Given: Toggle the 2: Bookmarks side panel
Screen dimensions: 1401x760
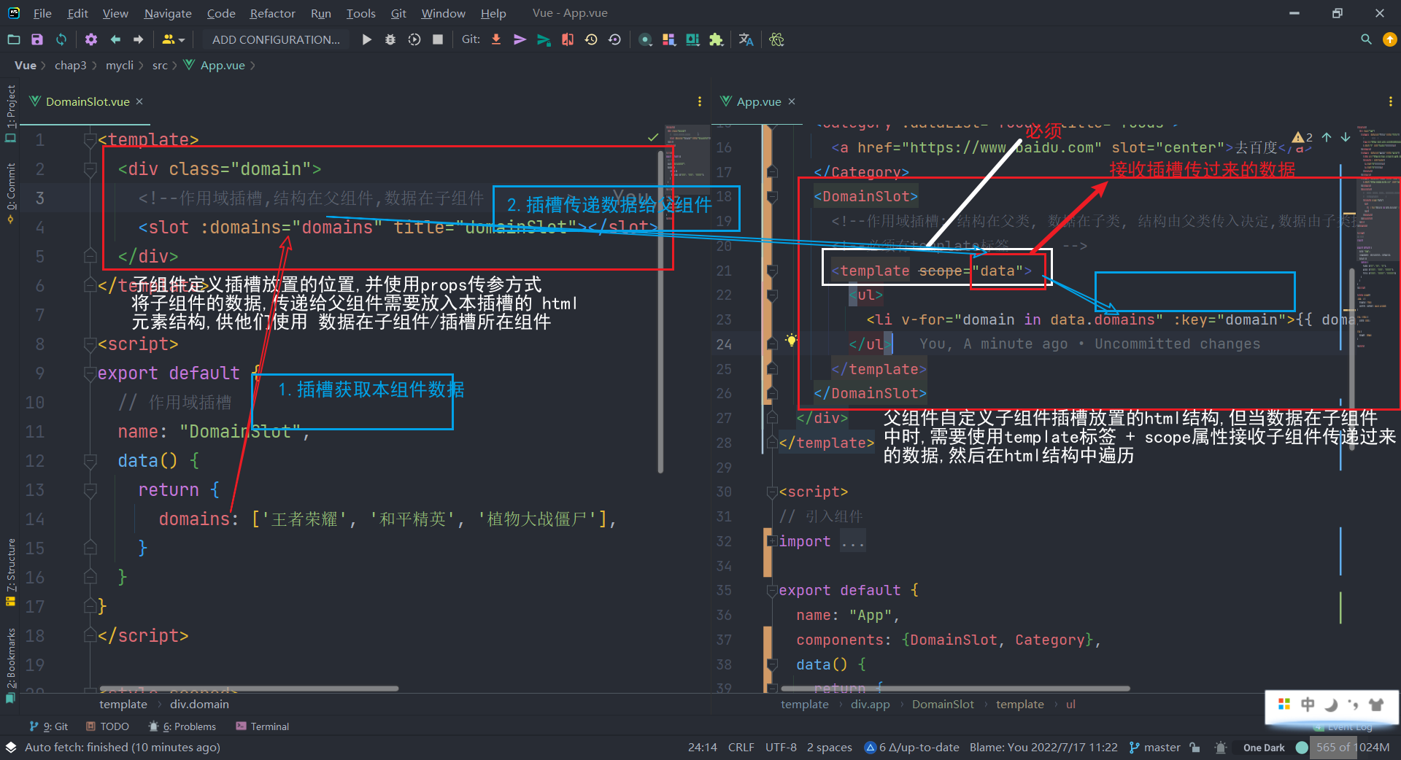Looking at the screenshot, I should 10,665.
